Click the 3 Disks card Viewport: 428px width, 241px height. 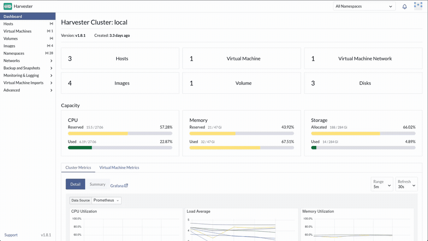pos(363,83)
